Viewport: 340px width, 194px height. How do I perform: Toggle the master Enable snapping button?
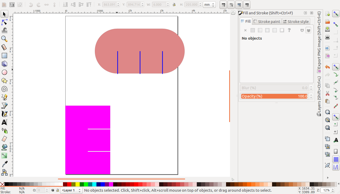pyautogui.click(x=336, y=14)
